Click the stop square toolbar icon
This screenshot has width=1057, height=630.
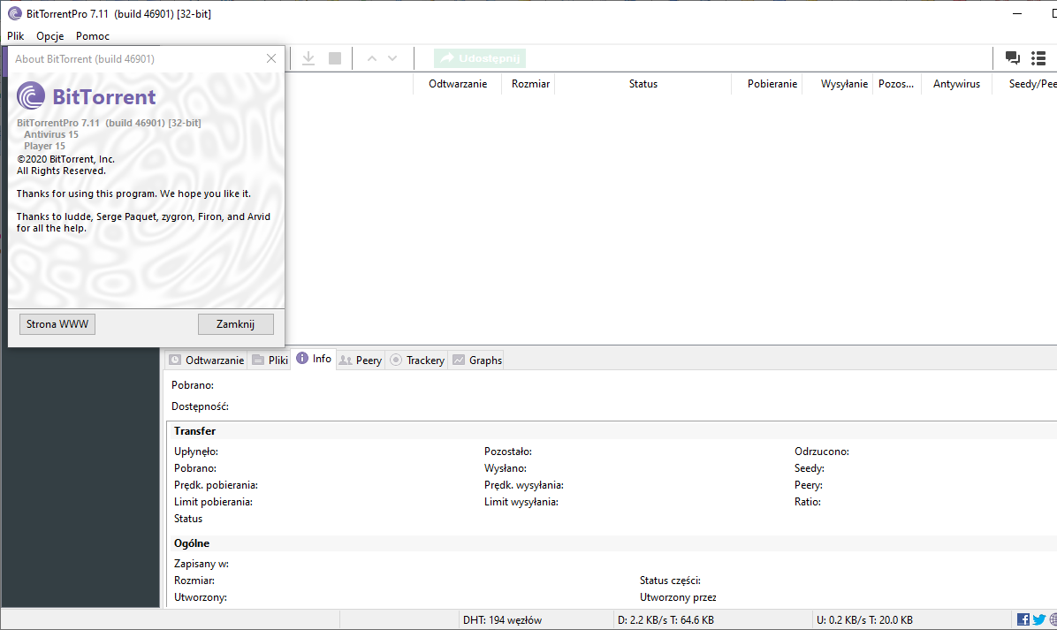point(334,58)
